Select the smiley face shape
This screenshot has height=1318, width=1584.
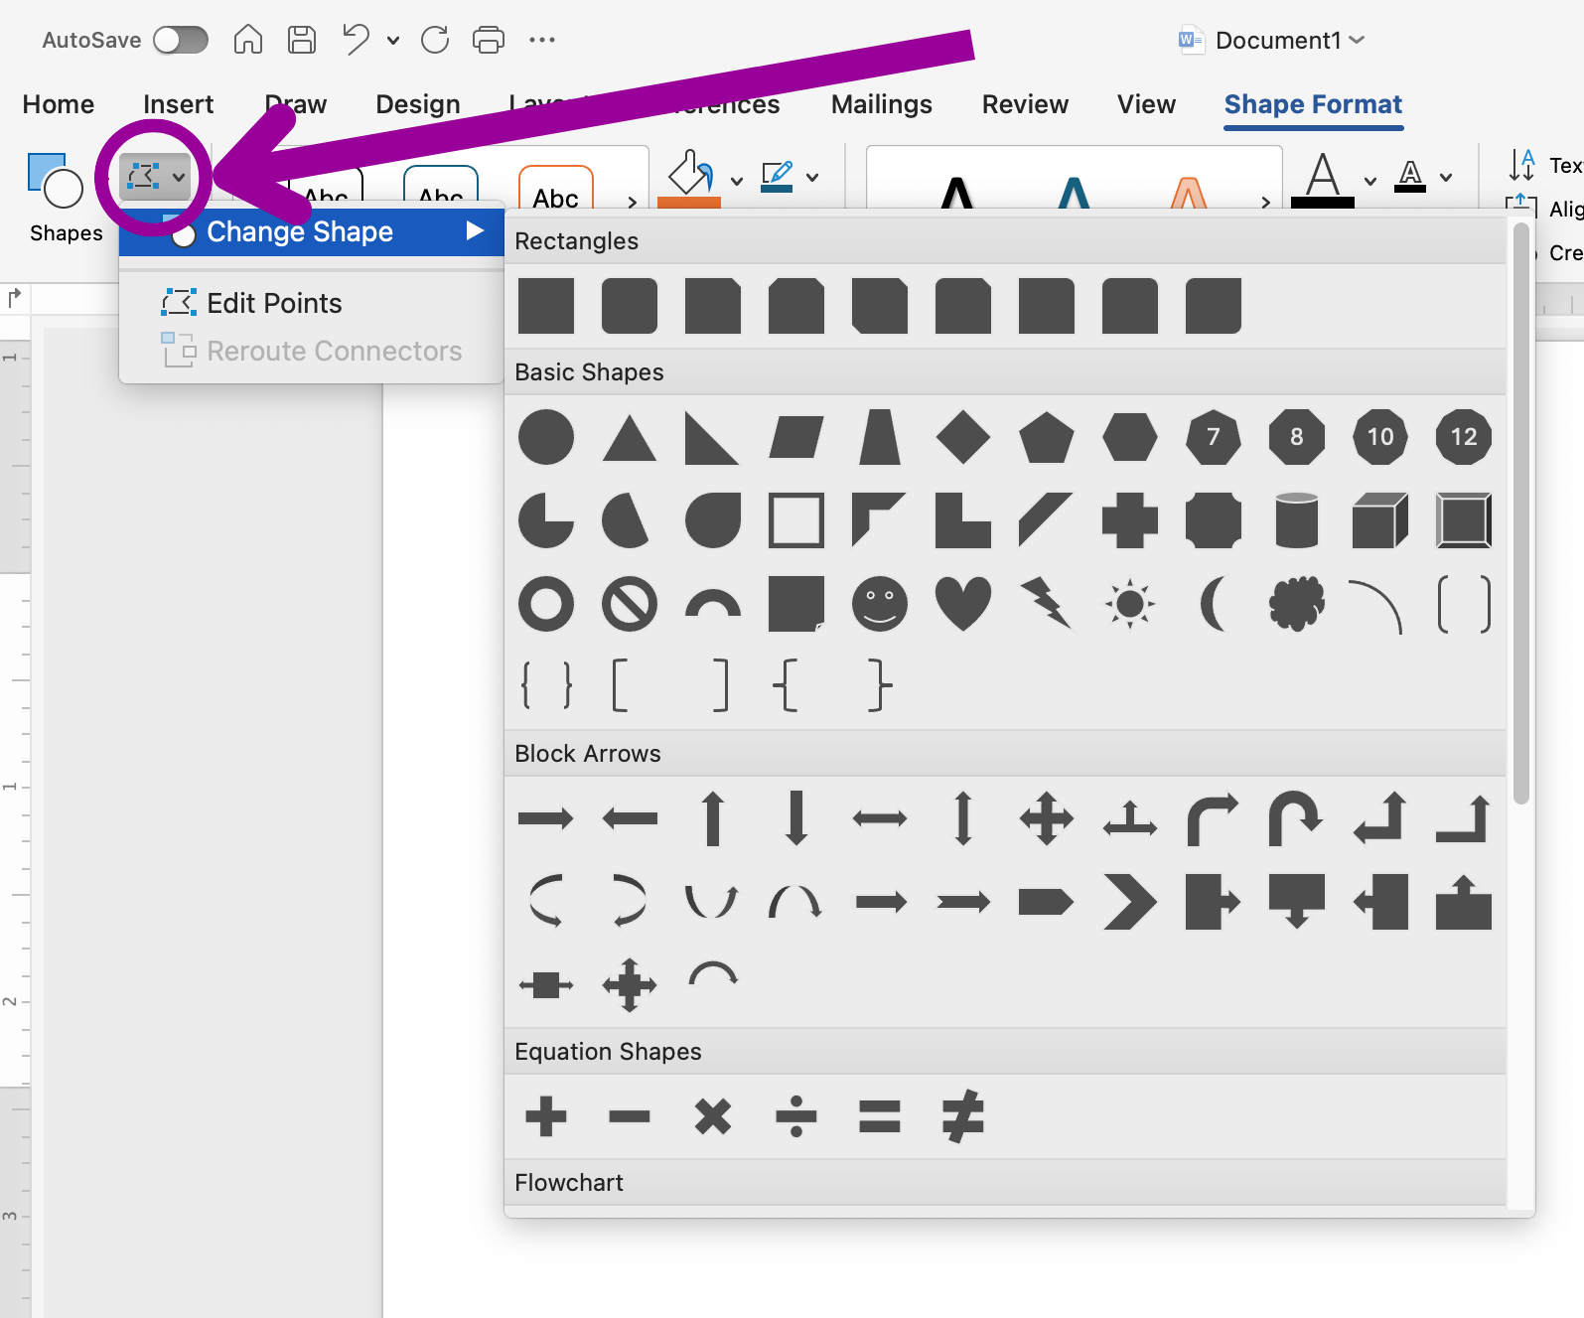[x=880, y=604]
